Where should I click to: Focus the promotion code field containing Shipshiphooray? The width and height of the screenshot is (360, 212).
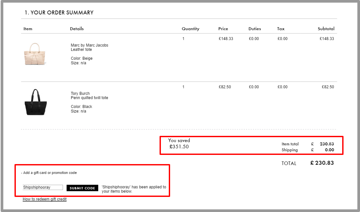coord(43,187)
